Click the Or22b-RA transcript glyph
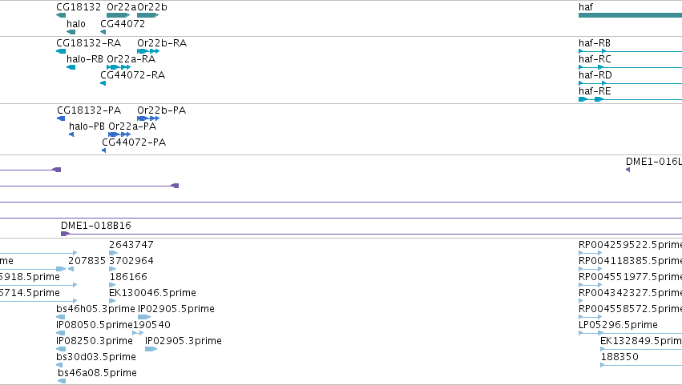This screenshot has height=385, width=682. click(148, 51)
